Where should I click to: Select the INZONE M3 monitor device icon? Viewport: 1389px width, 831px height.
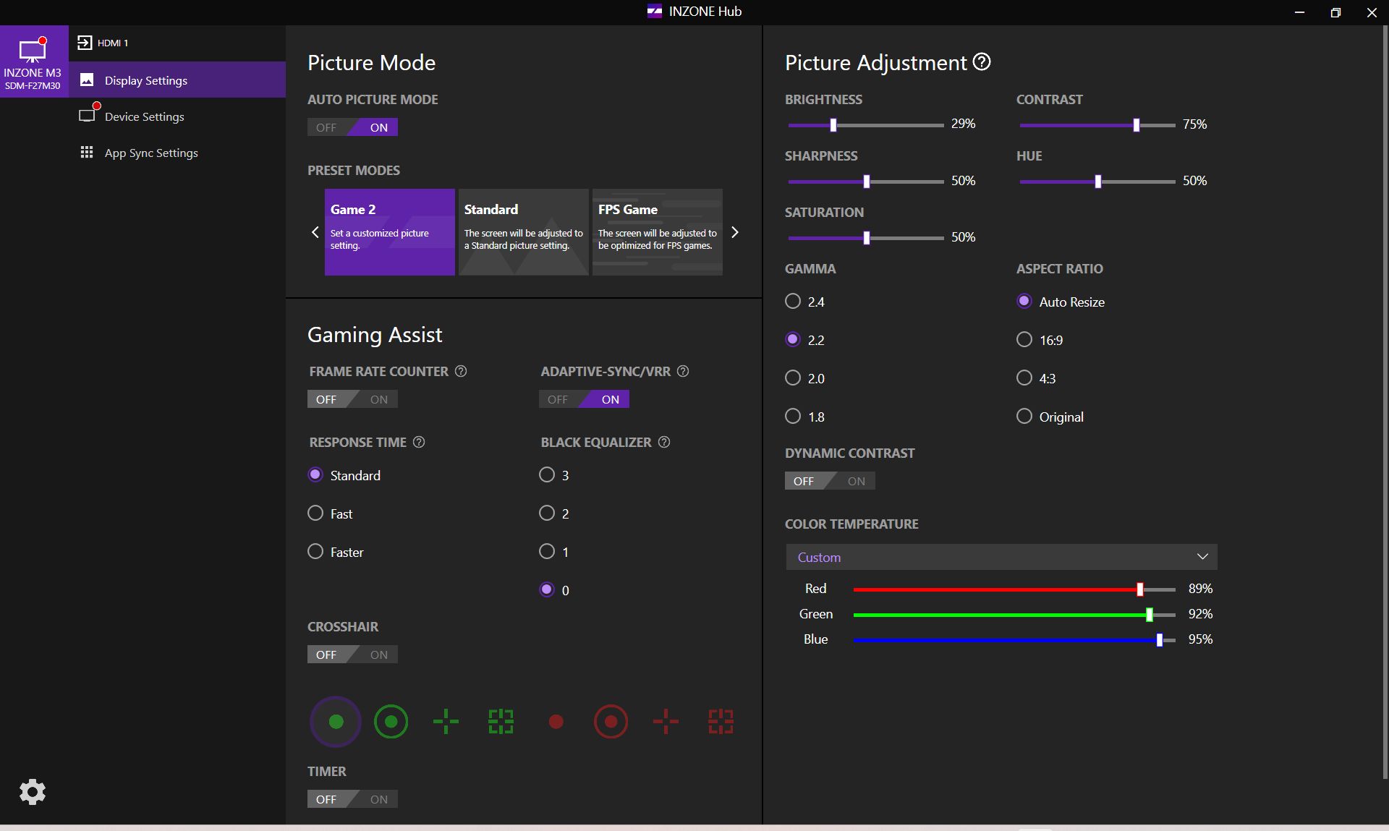[33, 61]
